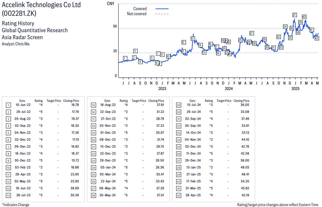Click the 'Asia Radar Screen' line
The height and width of the screenshot is (207, 322).
point(22,37)
